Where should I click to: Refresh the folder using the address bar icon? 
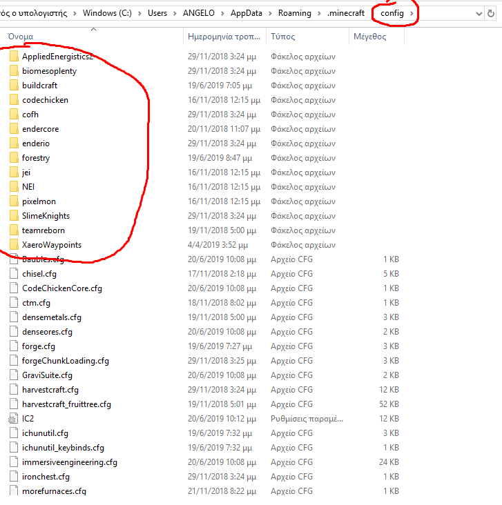[x=491, y=13]
